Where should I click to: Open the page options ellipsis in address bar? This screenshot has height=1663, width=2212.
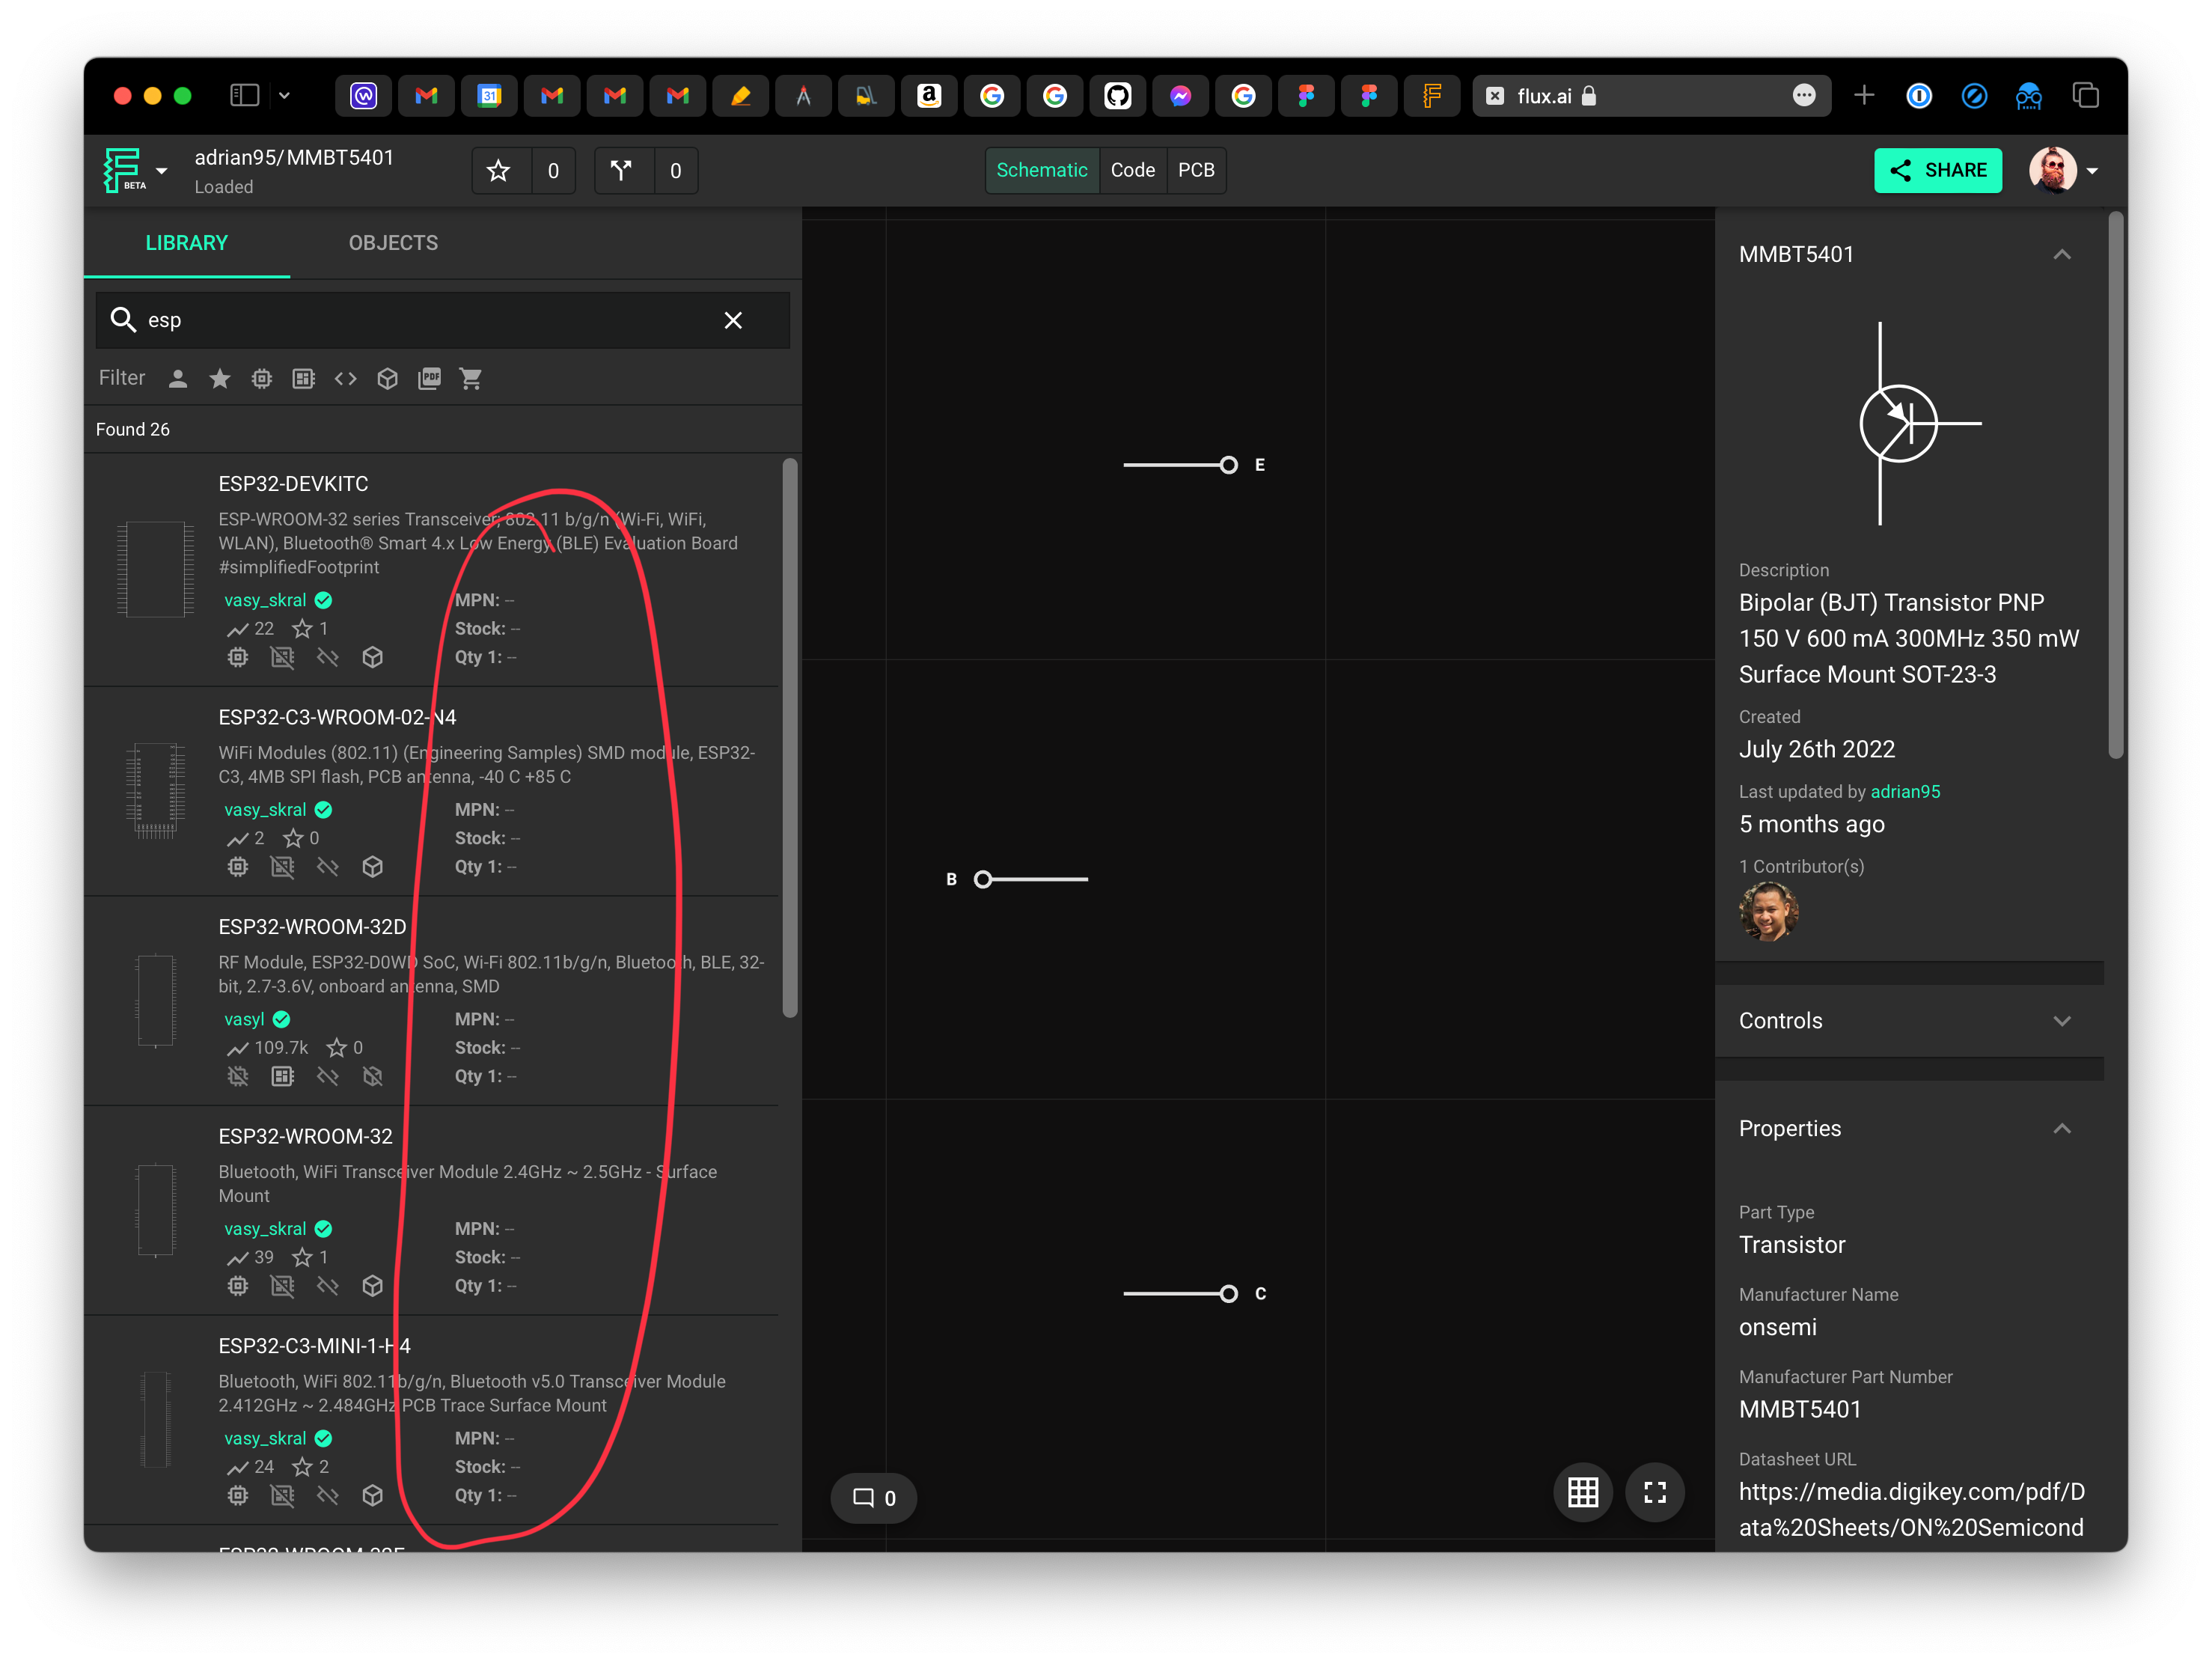tap(1804, 96)
